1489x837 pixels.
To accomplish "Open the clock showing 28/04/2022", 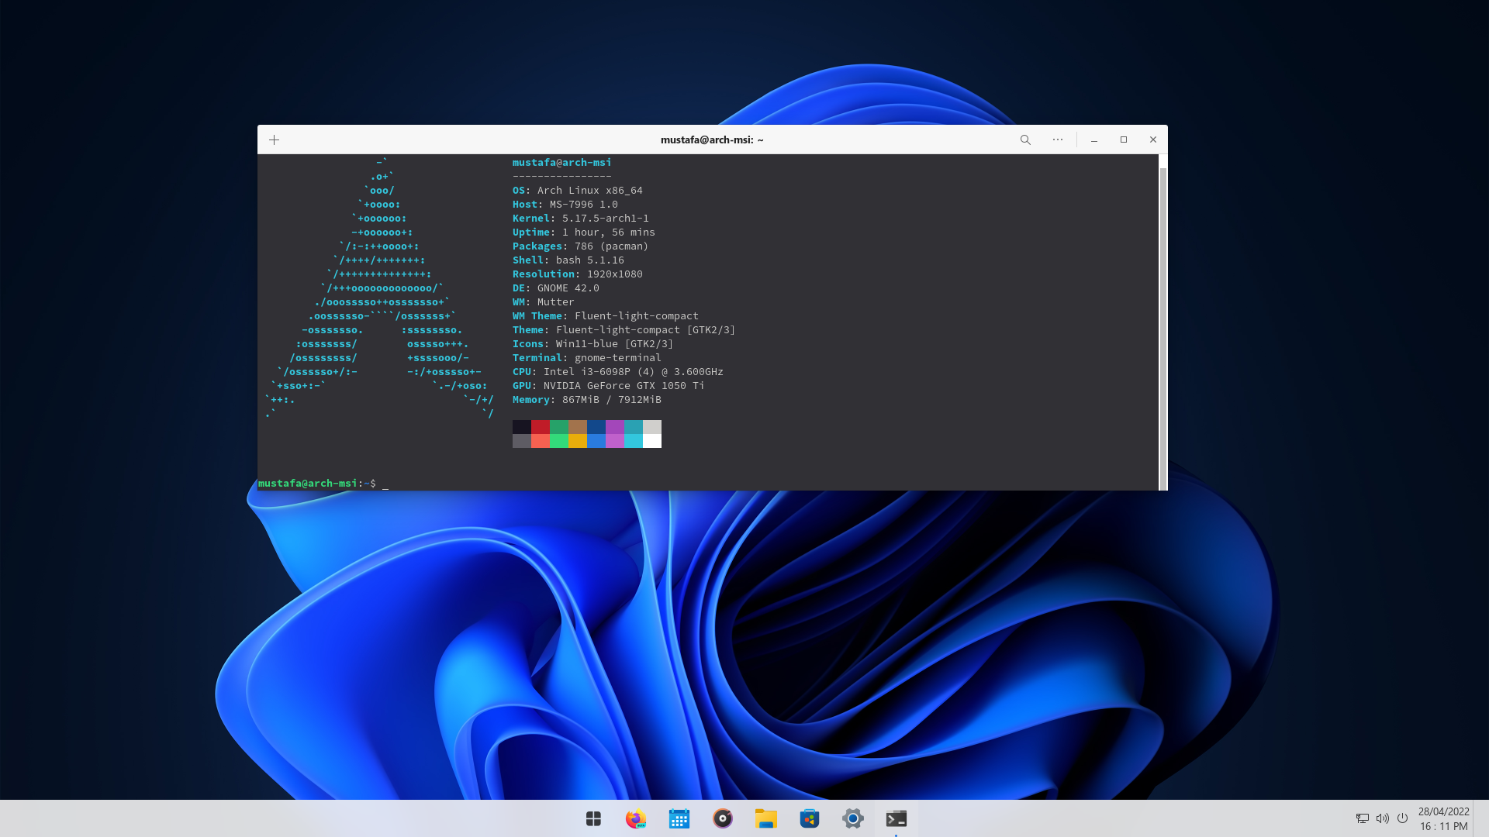I will (1444, 818).
